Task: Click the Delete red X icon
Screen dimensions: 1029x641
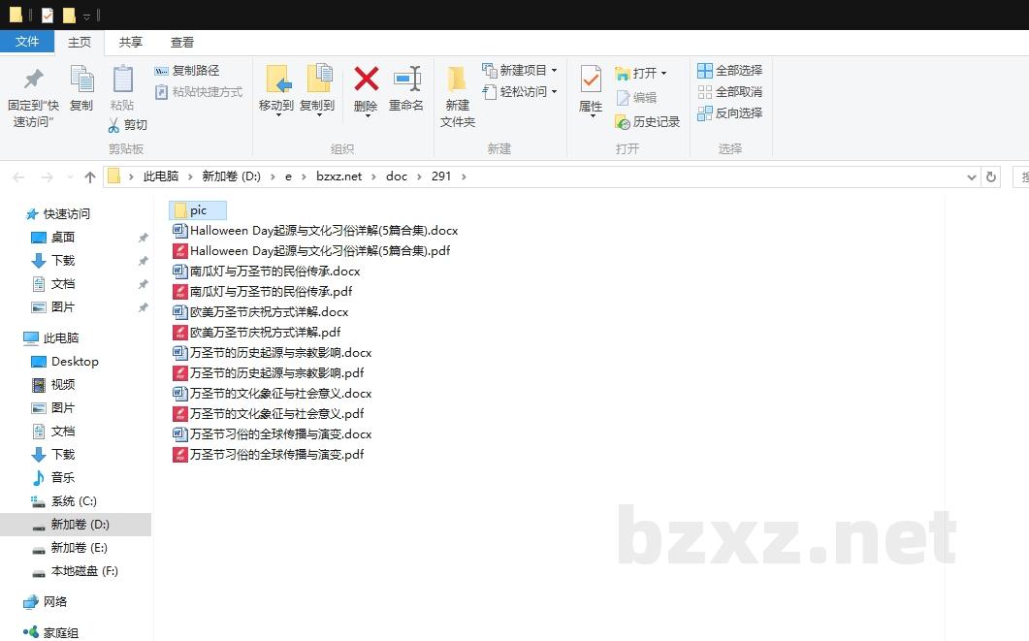Action: 366,80
